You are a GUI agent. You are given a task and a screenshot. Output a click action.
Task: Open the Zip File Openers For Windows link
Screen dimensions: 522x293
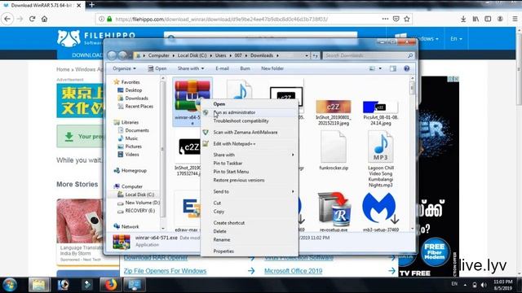pyautogui.click(x=165, y=271)
